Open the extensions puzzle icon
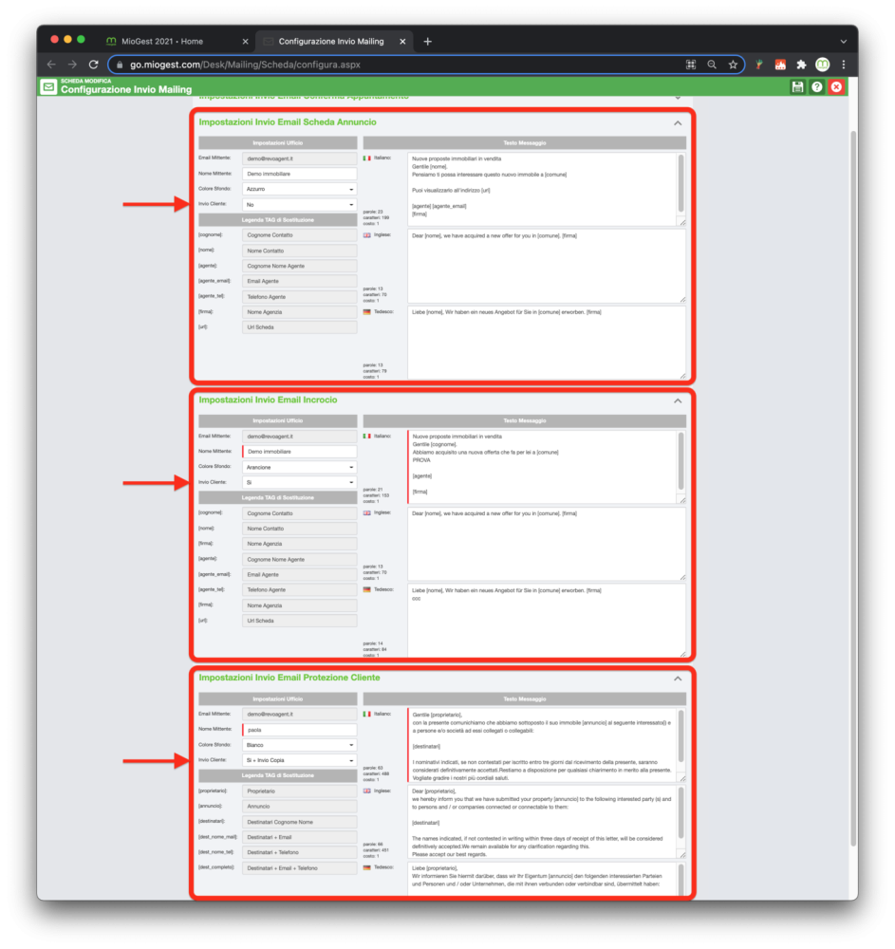 pos(801,65)
